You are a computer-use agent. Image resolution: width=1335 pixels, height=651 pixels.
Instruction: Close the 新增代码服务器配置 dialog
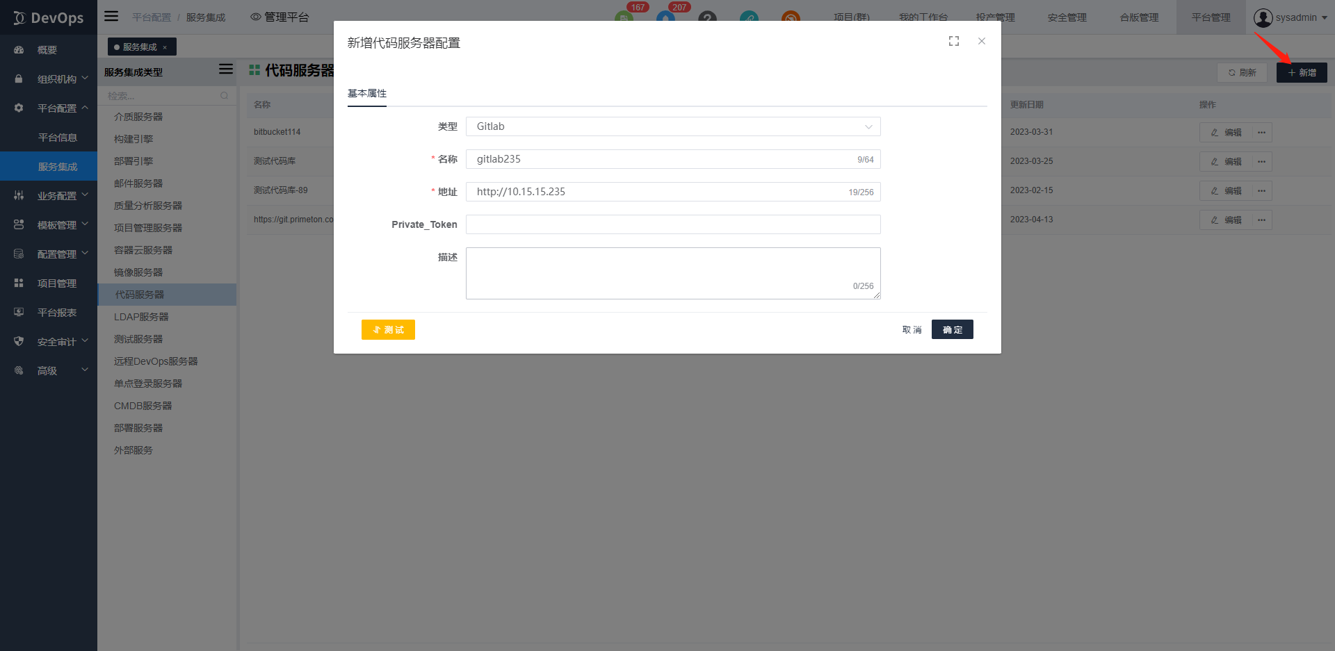click(x=982, y=42)
